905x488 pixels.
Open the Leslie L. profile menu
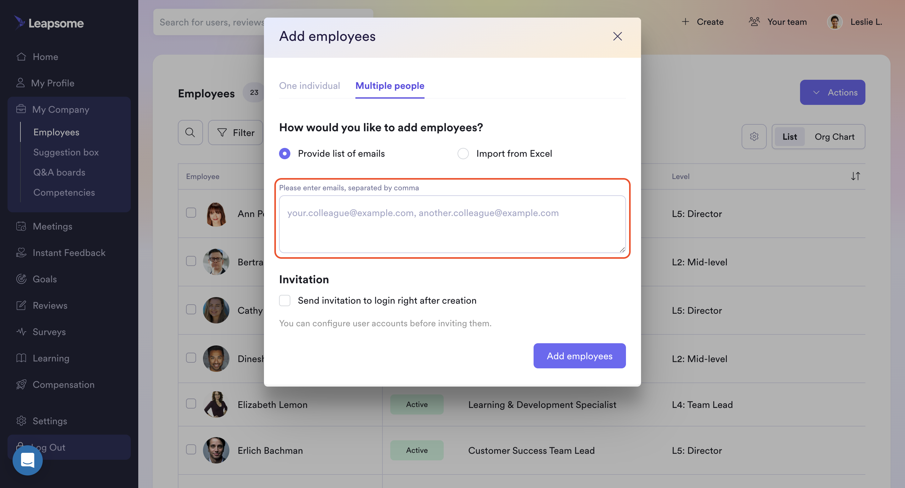pos(854,22)
